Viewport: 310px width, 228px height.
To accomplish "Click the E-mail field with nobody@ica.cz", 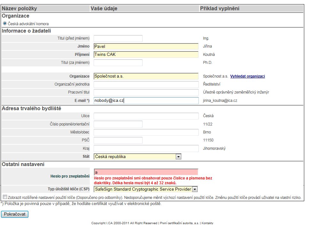I will pyautogui.click(x=146, y=100).
